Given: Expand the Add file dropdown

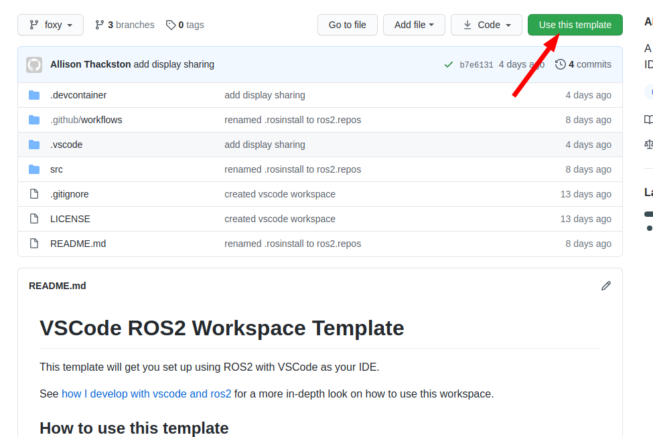Looking at the screenshot, I should click(x=414, y=25).
